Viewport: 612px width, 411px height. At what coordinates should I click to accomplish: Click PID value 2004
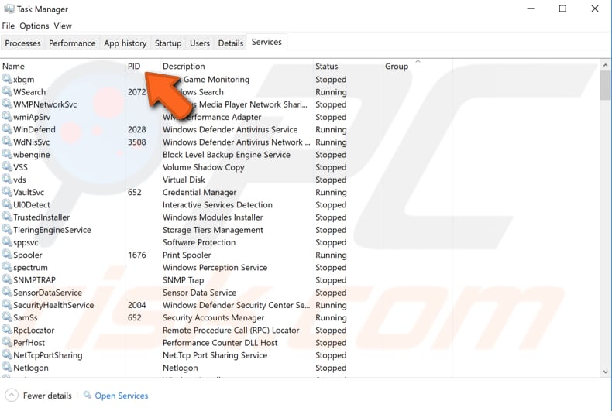click(x=137, y=304)
